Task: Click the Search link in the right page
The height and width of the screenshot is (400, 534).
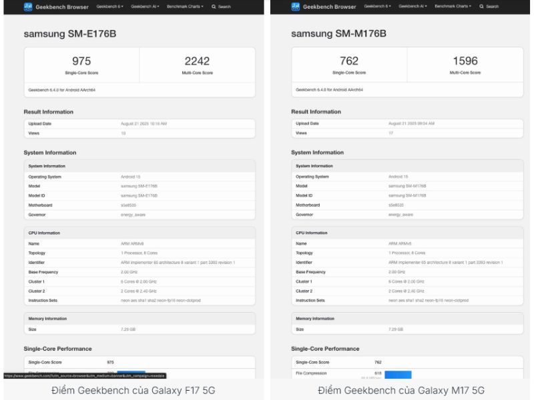Action: 492,6
